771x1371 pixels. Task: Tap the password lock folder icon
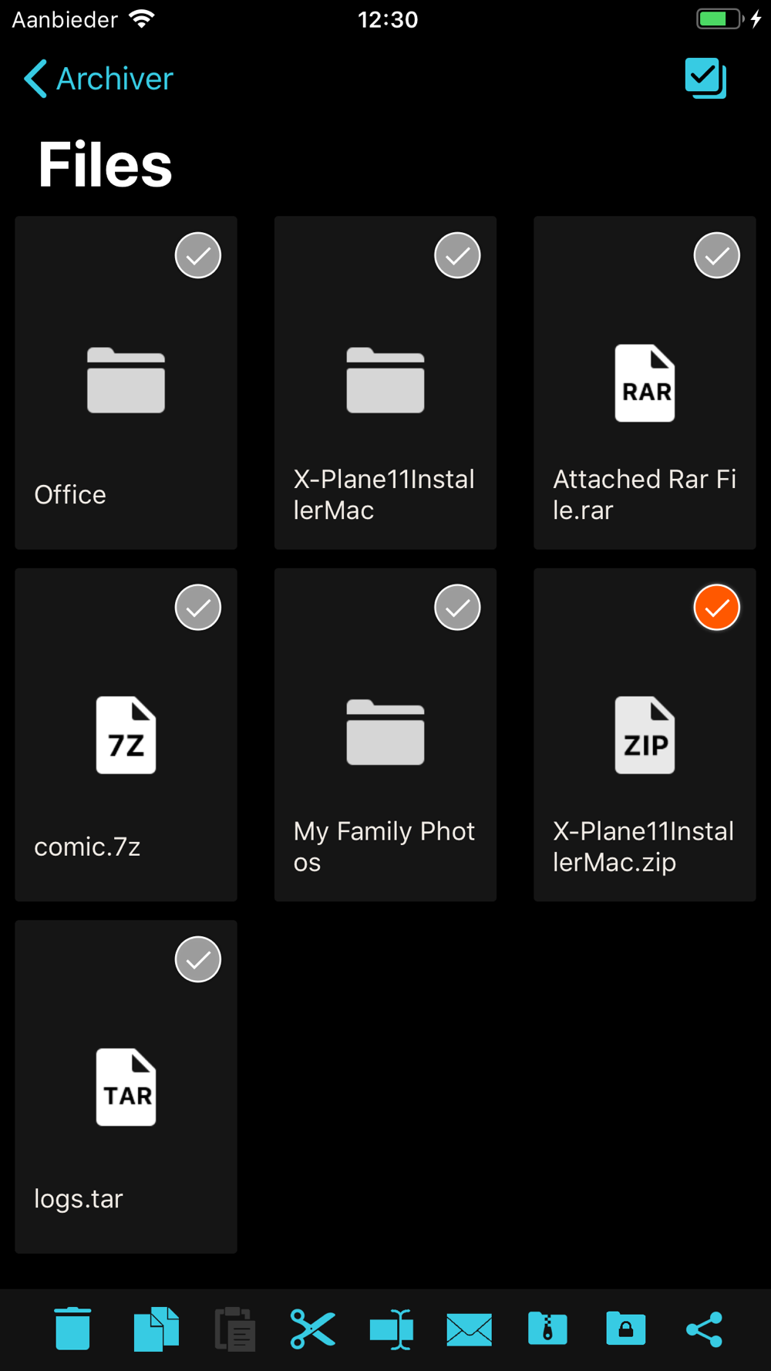click(625, 1328)
